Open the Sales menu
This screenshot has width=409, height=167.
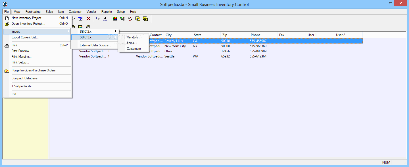49,12
